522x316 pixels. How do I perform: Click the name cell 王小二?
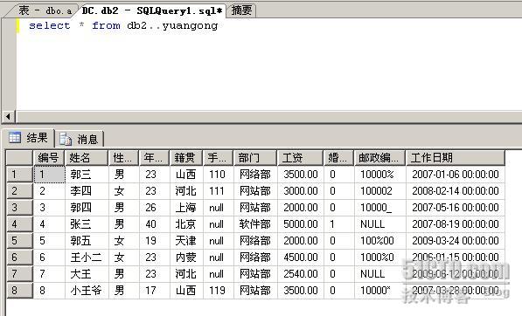tap(87, 258)
